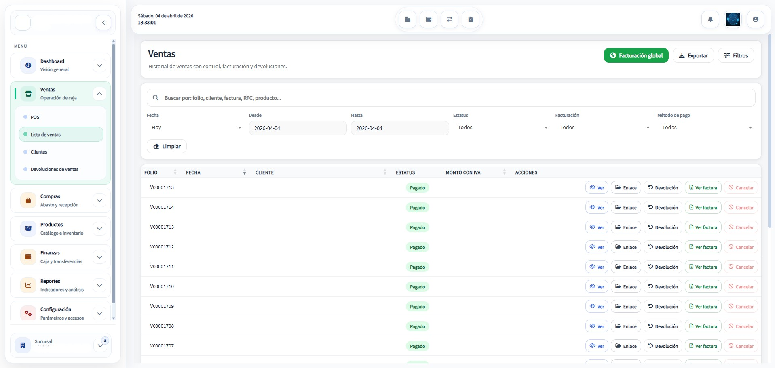This screenshot has height=368, width=775.
Task: Click the wallet icon in top bar
Action: pos(429,19)
